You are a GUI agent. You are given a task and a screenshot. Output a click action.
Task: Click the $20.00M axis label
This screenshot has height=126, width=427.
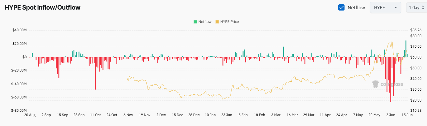click(x=19, y=44)
